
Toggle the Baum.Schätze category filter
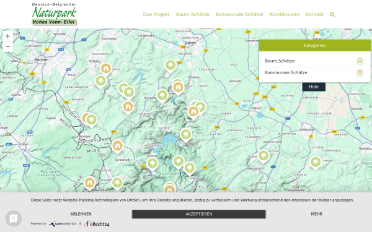pyautogui.click(x=315, y=61)
